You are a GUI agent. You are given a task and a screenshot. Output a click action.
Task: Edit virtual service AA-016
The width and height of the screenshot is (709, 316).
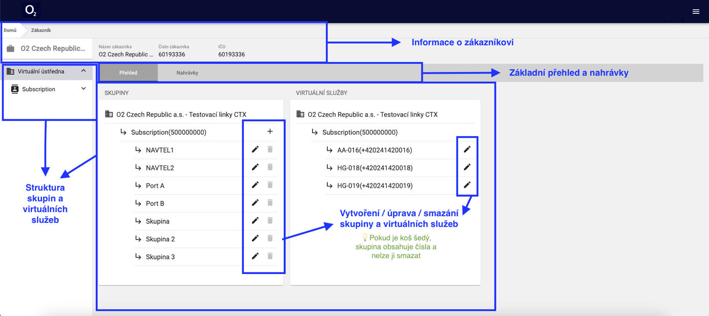467,150
